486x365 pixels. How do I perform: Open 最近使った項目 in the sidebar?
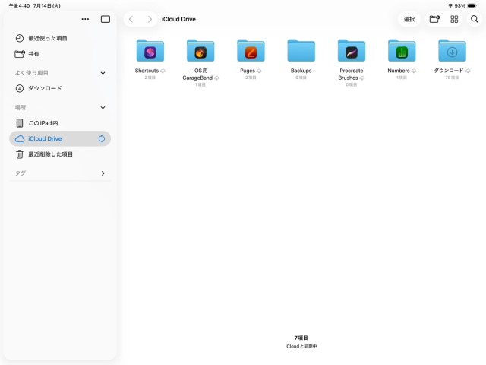click(60, 38)
